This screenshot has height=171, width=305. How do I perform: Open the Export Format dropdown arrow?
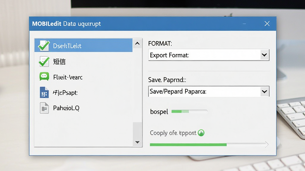click(264, 55)
